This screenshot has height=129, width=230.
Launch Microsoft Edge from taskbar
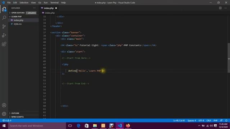tap(78, 126)
